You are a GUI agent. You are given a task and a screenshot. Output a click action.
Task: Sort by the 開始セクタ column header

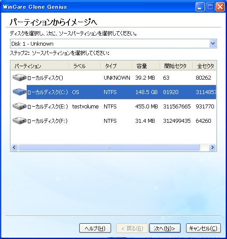click(x=176, y=66)
